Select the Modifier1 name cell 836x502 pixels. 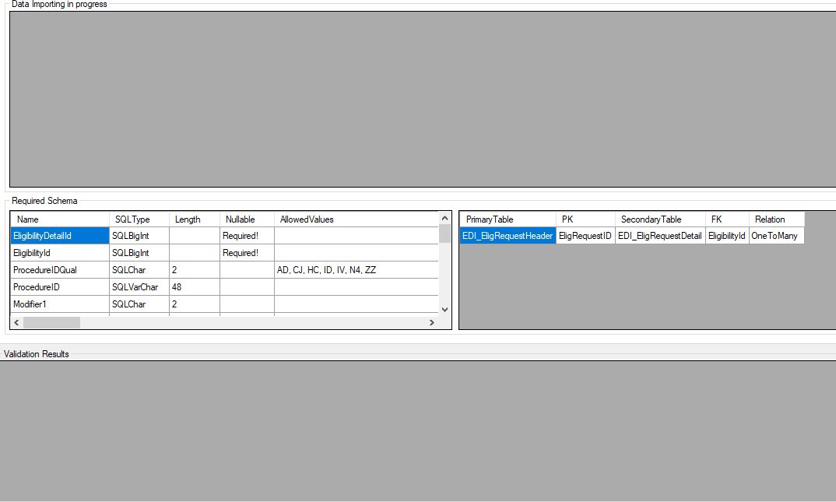(x=60, y=304)
